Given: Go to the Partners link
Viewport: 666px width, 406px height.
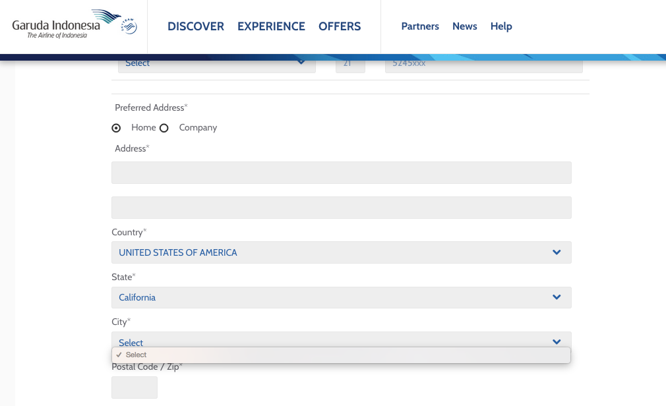Looking at the screenshot, I should (x=420, y=26).
